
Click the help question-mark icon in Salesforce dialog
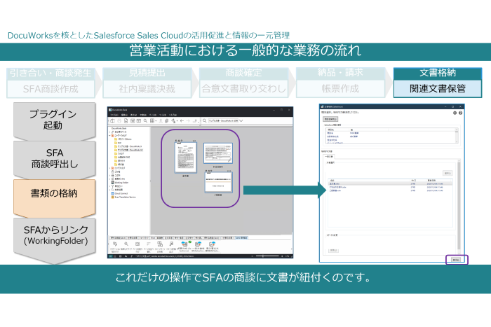(x=460, y=113)
